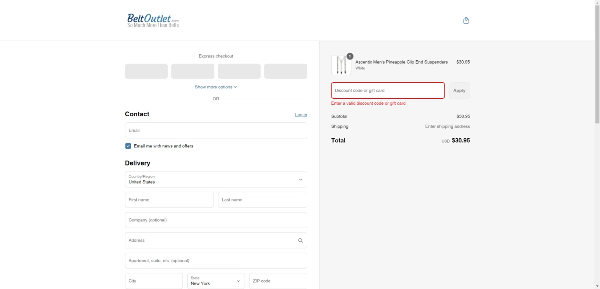The height and width of the screenshot is (289, 600).
Task: Click the Log in link
Action: pyautogui.click(x=301, y=115)
